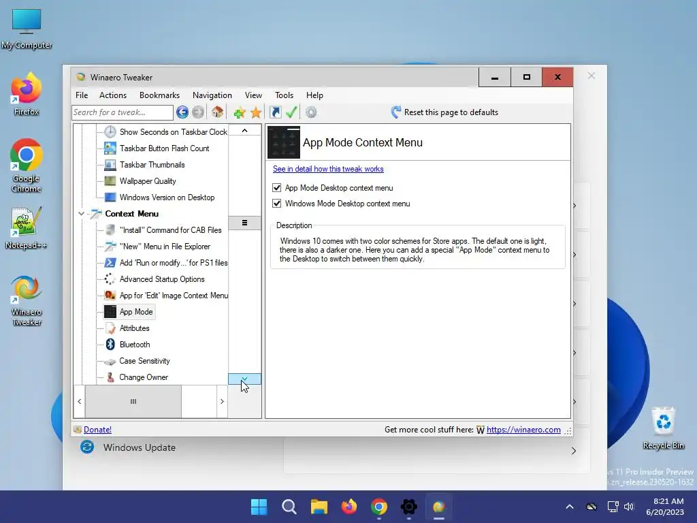Click the horizontal scrollbar right arrow
The image size is (697, 523).
tap(223, 402)
